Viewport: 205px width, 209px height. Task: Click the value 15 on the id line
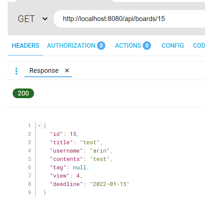[x=73, y=134]
